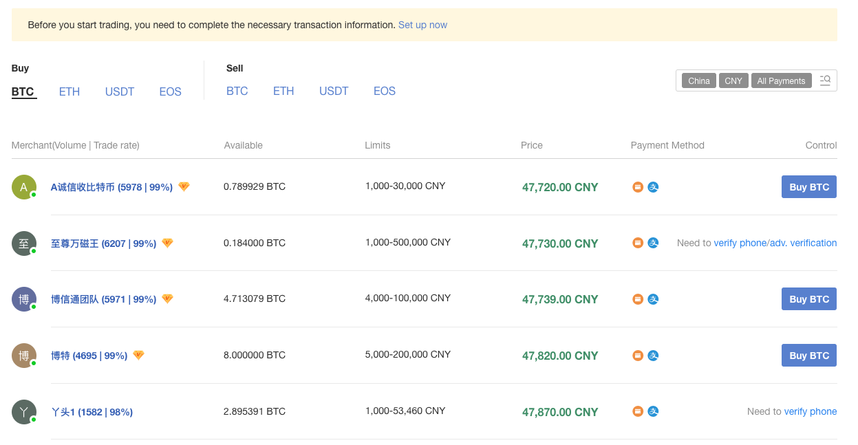Click price 47,720.00 CNY

pyautogui.click(x=560, y=187)
